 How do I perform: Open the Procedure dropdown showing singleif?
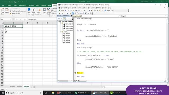tap(166, 16)
